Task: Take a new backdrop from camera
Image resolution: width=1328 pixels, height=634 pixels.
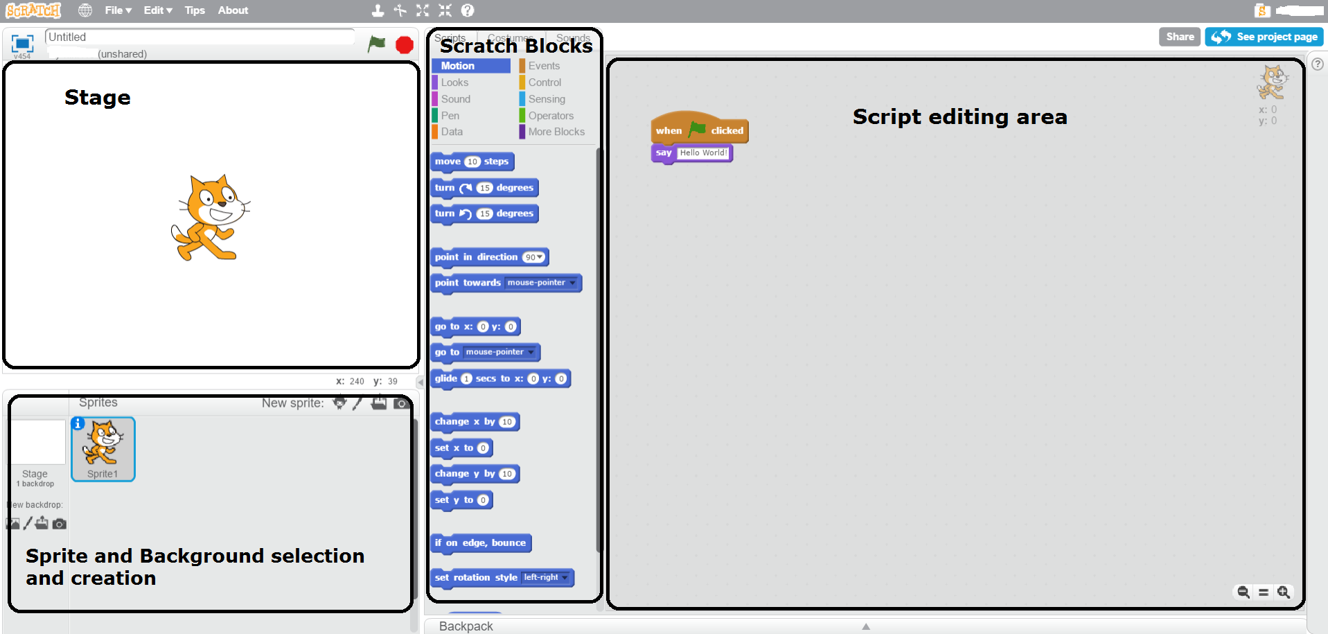Action: (x=60, y=524)
